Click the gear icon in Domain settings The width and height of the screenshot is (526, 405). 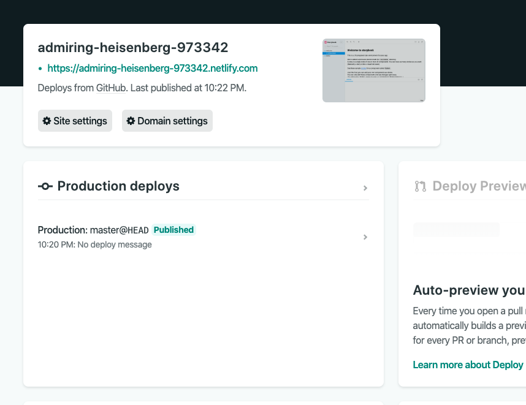[x=131, y=121]
